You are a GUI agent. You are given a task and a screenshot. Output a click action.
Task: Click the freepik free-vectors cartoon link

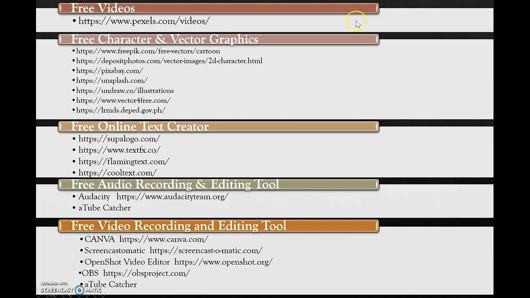click(x=148, y=51)
